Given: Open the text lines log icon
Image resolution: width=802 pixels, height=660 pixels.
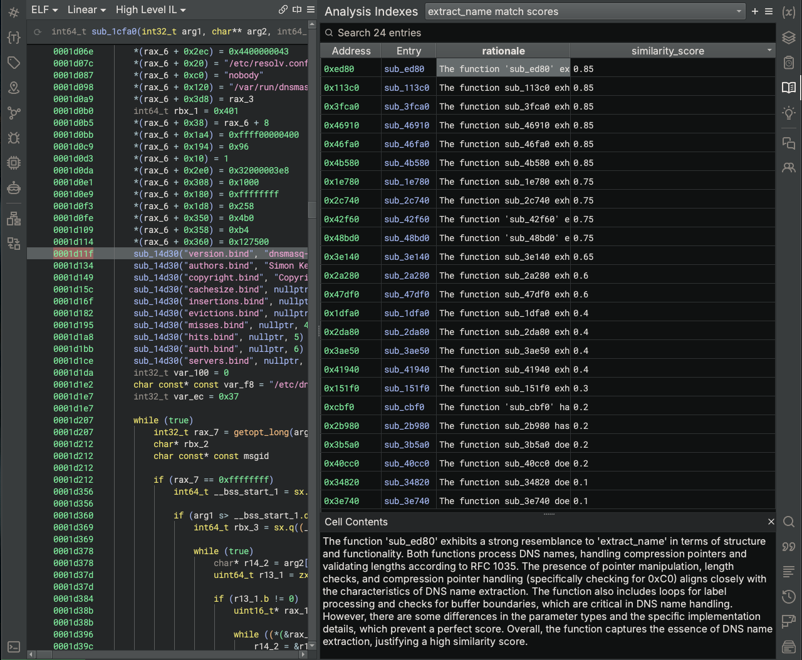Looking at the screenshot, I should coord(789,572).
